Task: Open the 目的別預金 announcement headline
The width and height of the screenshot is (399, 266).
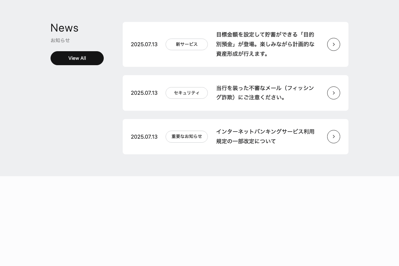Action: (x=265, y=44)
